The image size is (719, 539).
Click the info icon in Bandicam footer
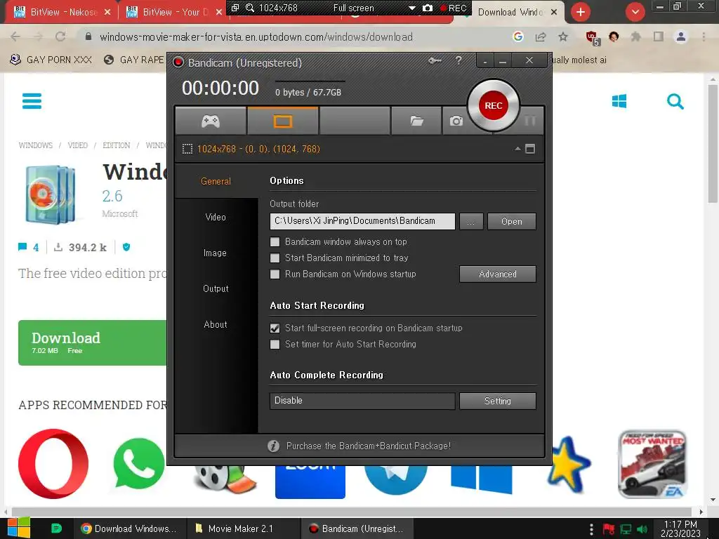click(273, 446)
